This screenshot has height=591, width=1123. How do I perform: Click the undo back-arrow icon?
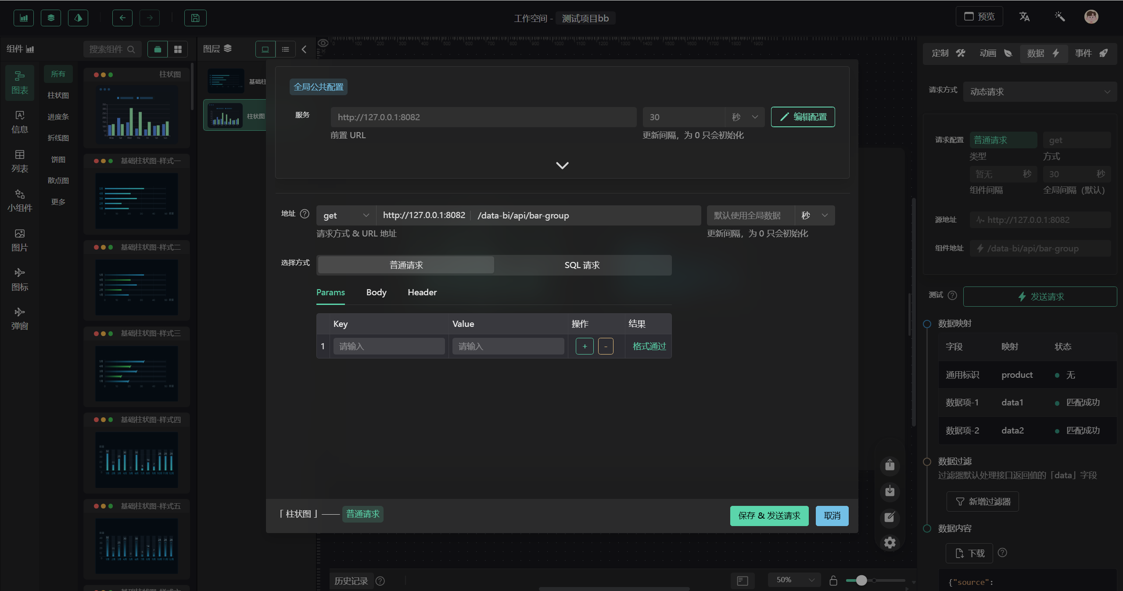point(122,18)
